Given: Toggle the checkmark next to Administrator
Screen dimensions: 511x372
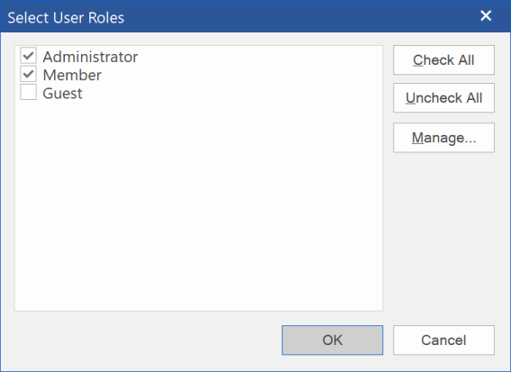Looking at the screenshot, I should (x=28, y=56).
